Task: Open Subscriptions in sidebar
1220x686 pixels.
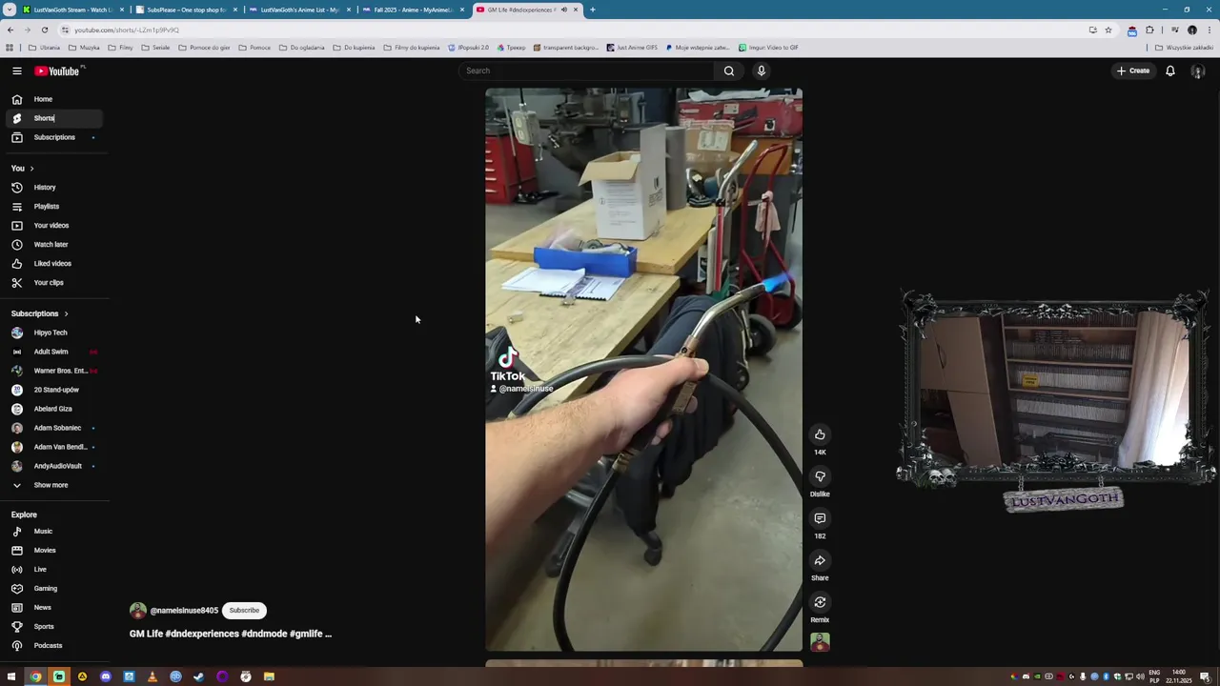Action: pos(54,137)
